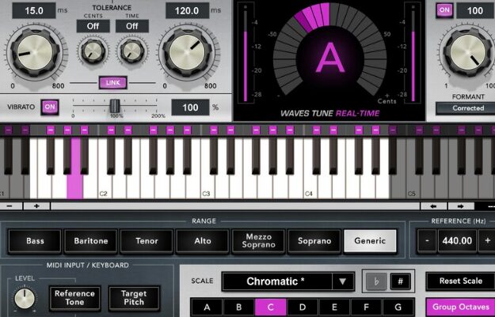This screenshot has height=317, width=495.
Task: Click the Reference Tone button
Action: pyautogui.click(x=74, y=298)
